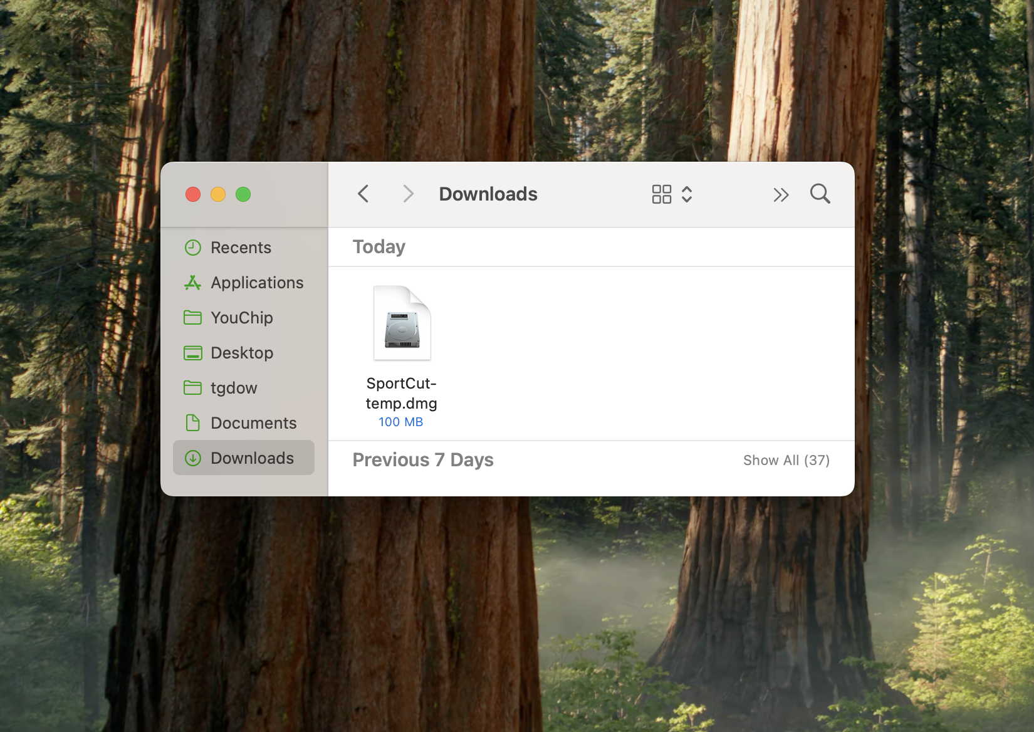The image size is (1034, 732).
Task: Click the 100 MB file size label
Action: (400, 422)
